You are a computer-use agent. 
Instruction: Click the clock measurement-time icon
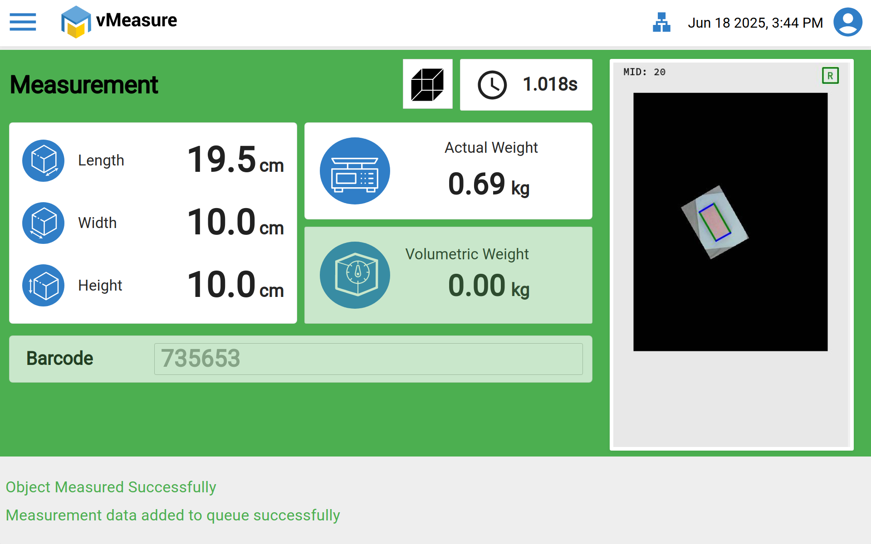pyautogui.click(x=492, y=85)
